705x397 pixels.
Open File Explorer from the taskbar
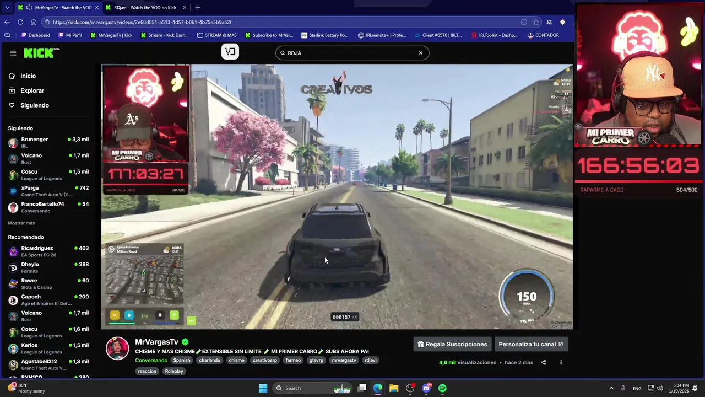(x=394, y=388)
